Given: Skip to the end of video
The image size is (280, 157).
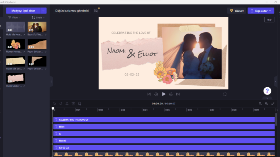Looking at the screenshot, I should [x=178, y=94].
